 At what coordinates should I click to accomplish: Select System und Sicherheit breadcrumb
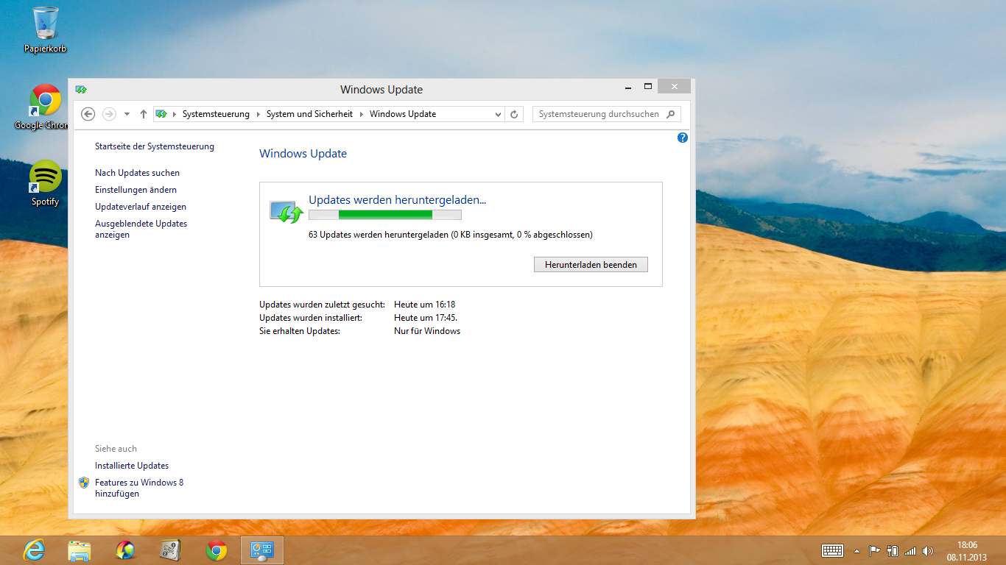[x=309, y=114]
